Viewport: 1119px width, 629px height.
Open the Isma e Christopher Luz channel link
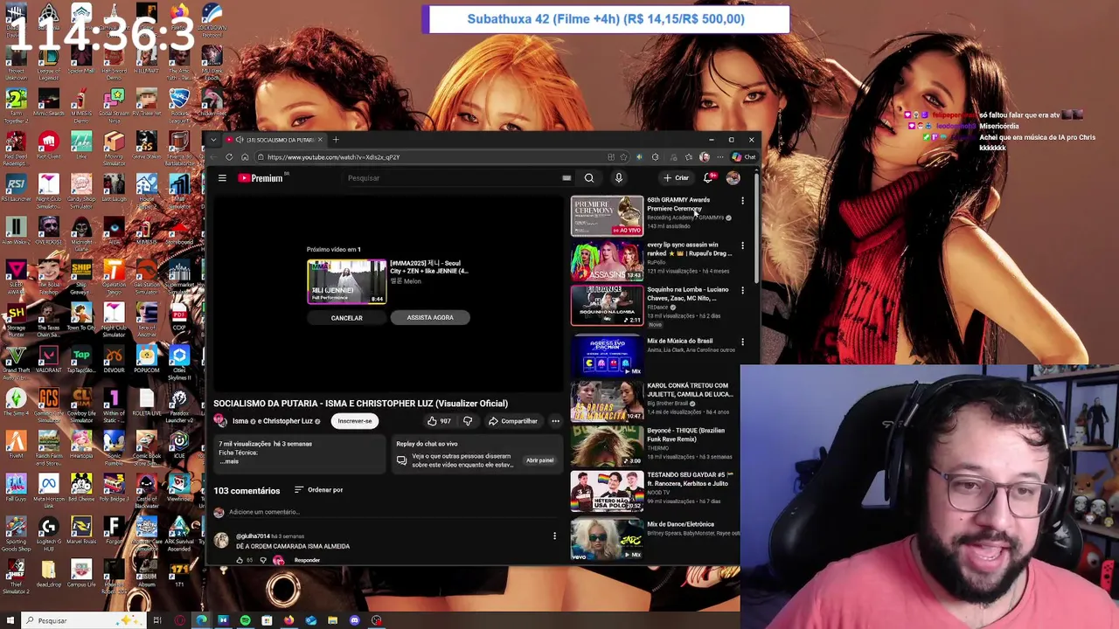272,421
